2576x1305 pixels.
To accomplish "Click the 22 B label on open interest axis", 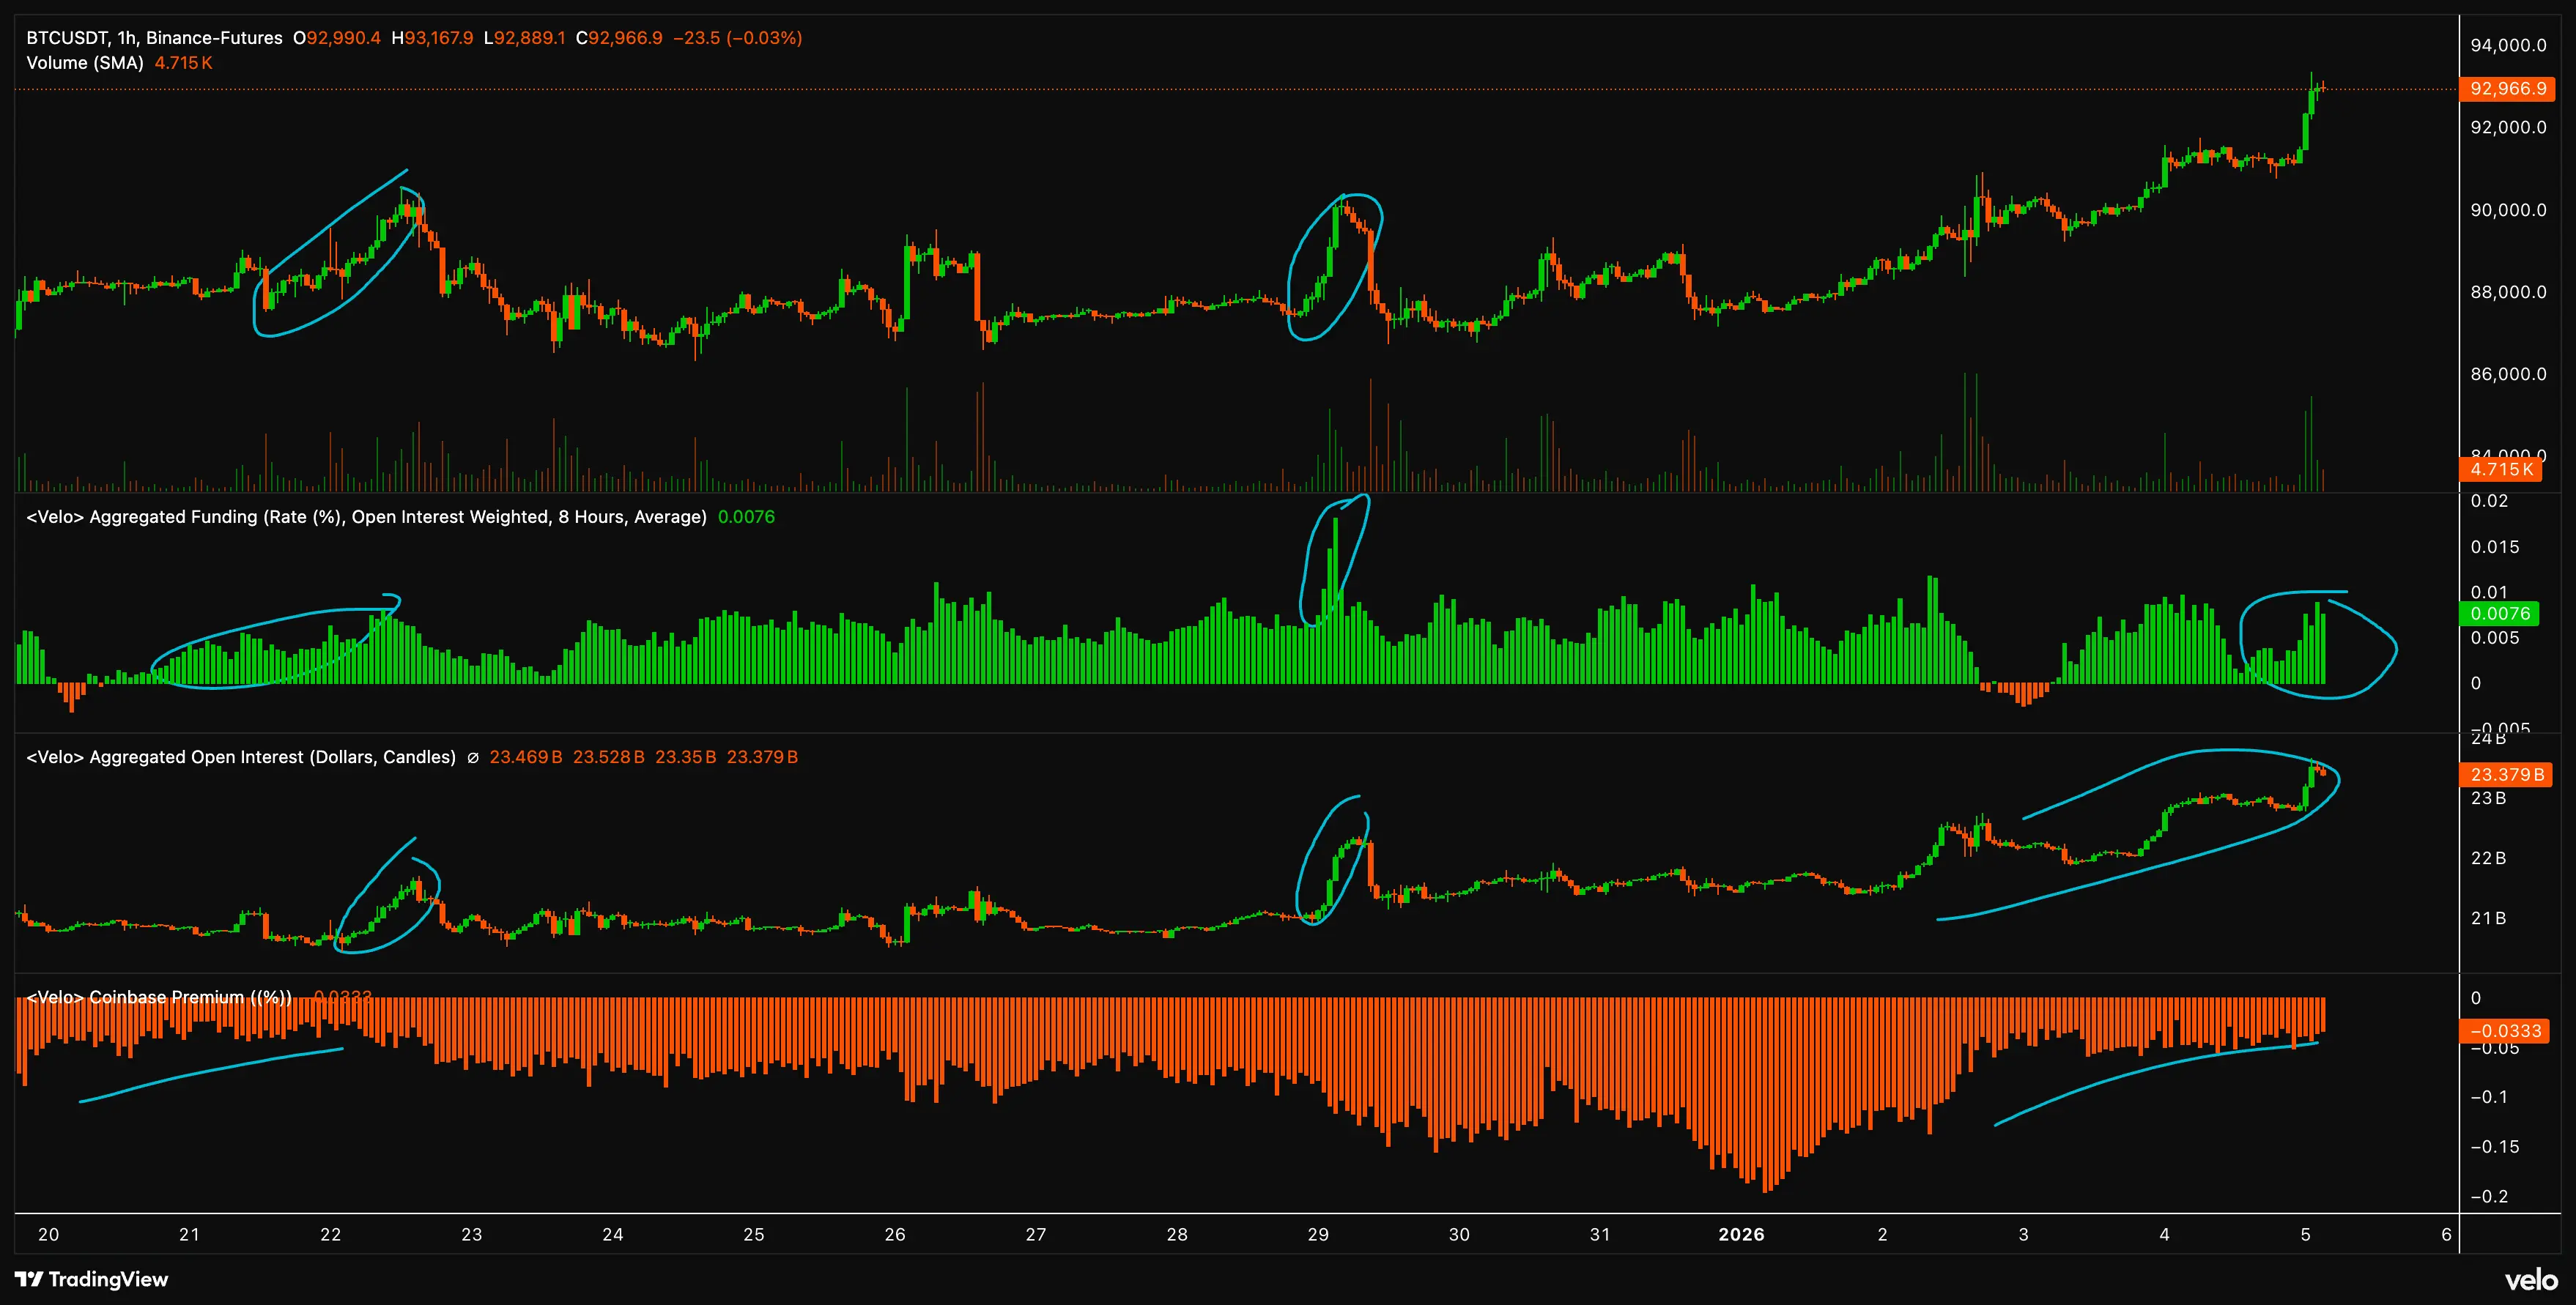I will (2488, 858).
